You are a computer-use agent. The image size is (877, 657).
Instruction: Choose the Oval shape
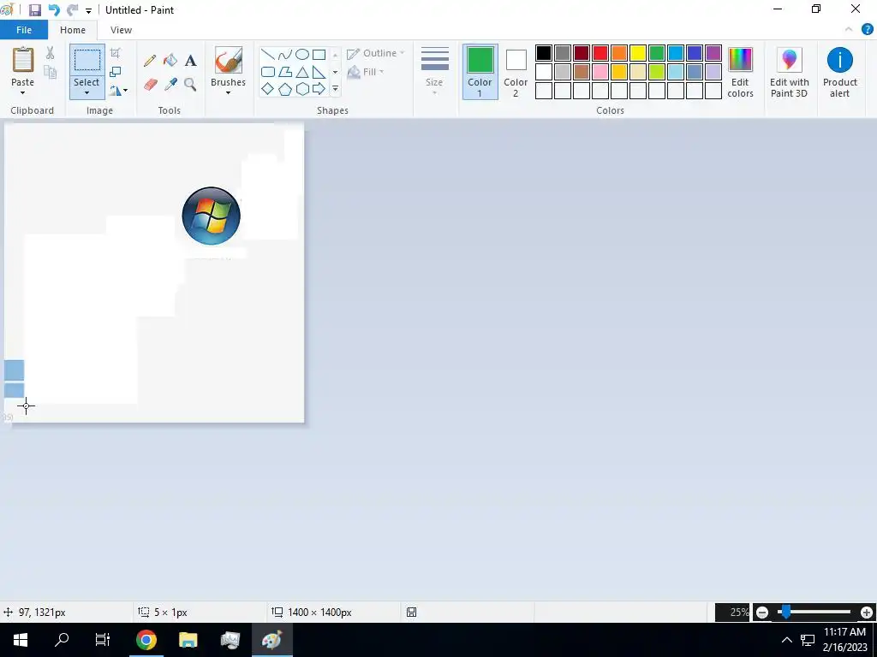click(302, 54)
